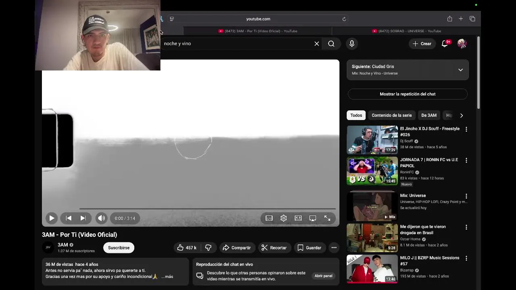
Task: Open AirPlay casting icon
Action: (312, 218)
